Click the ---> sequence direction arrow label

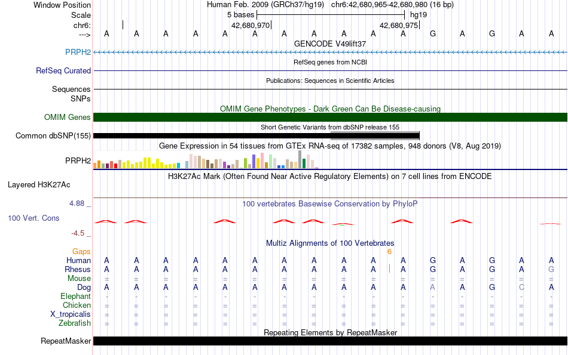tap(84, 35)
